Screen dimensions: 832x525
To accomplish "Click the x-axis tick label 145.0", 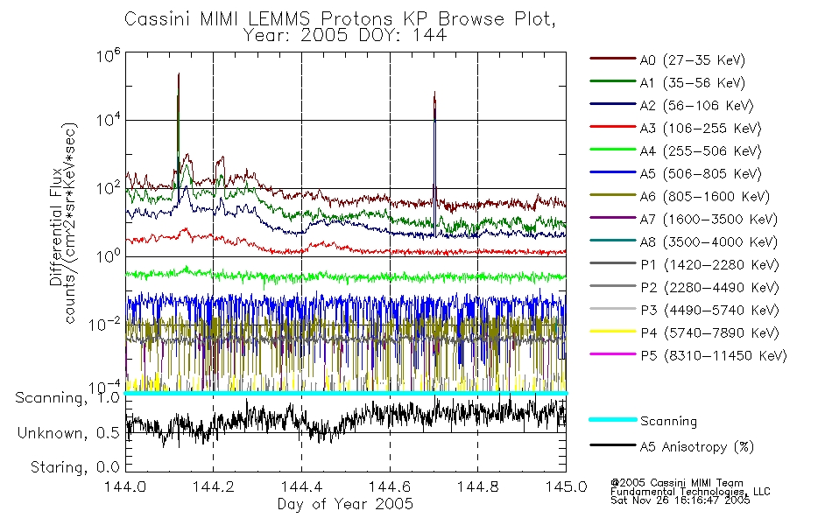I will point(566,486).
